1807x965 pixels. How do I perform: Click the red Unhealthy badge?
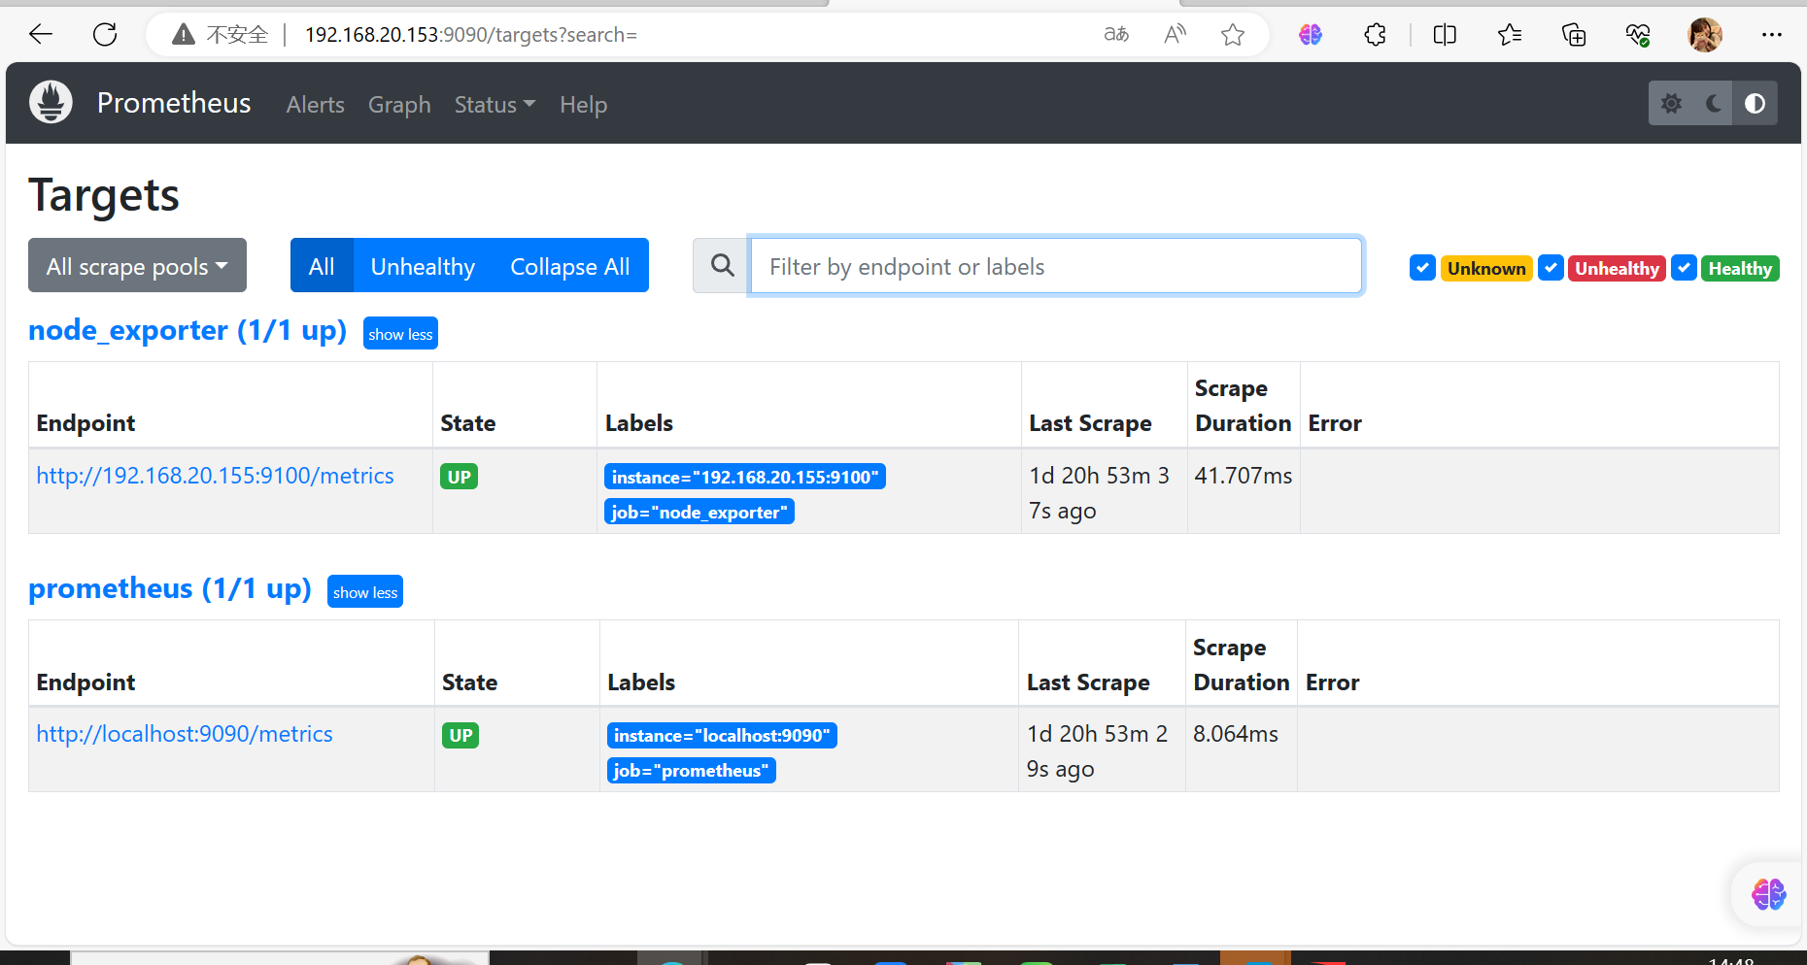pos(1617,268)
